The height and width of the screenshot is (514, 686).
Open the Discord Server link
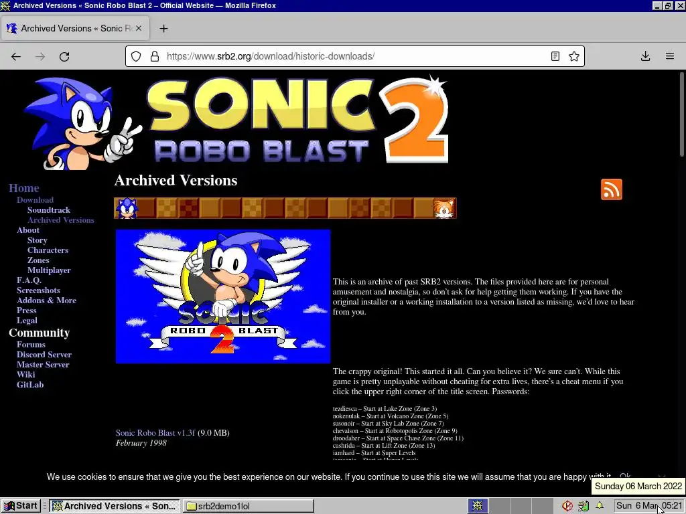click(44, 355)
